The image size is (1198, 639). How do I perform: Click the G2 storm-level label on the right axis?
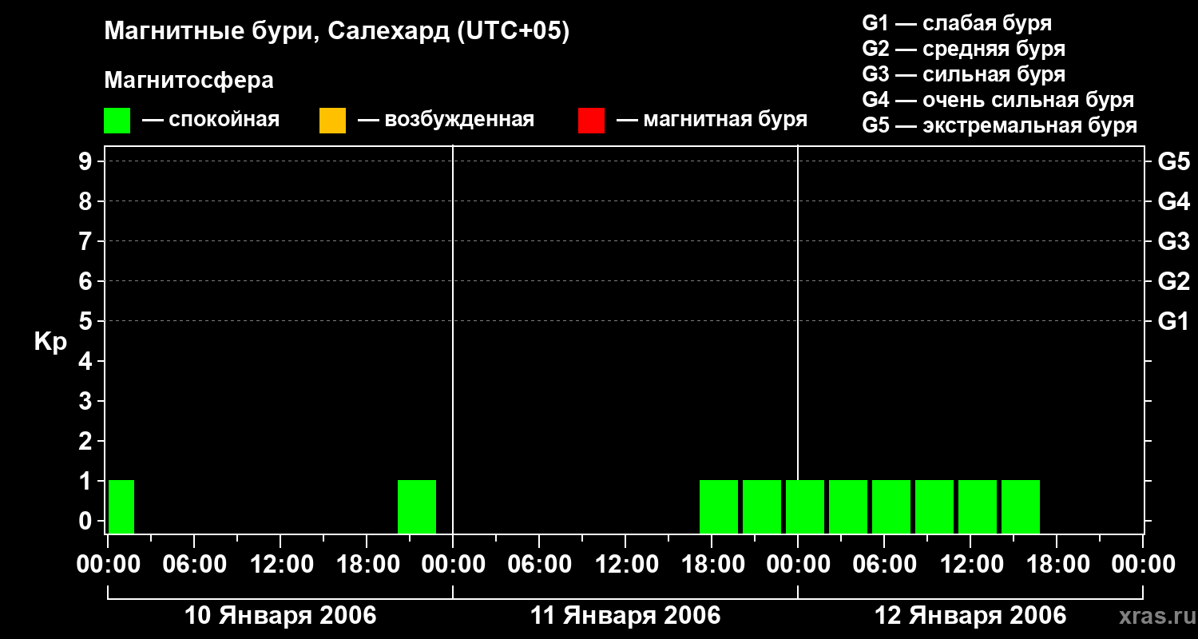click(1174, 281)
